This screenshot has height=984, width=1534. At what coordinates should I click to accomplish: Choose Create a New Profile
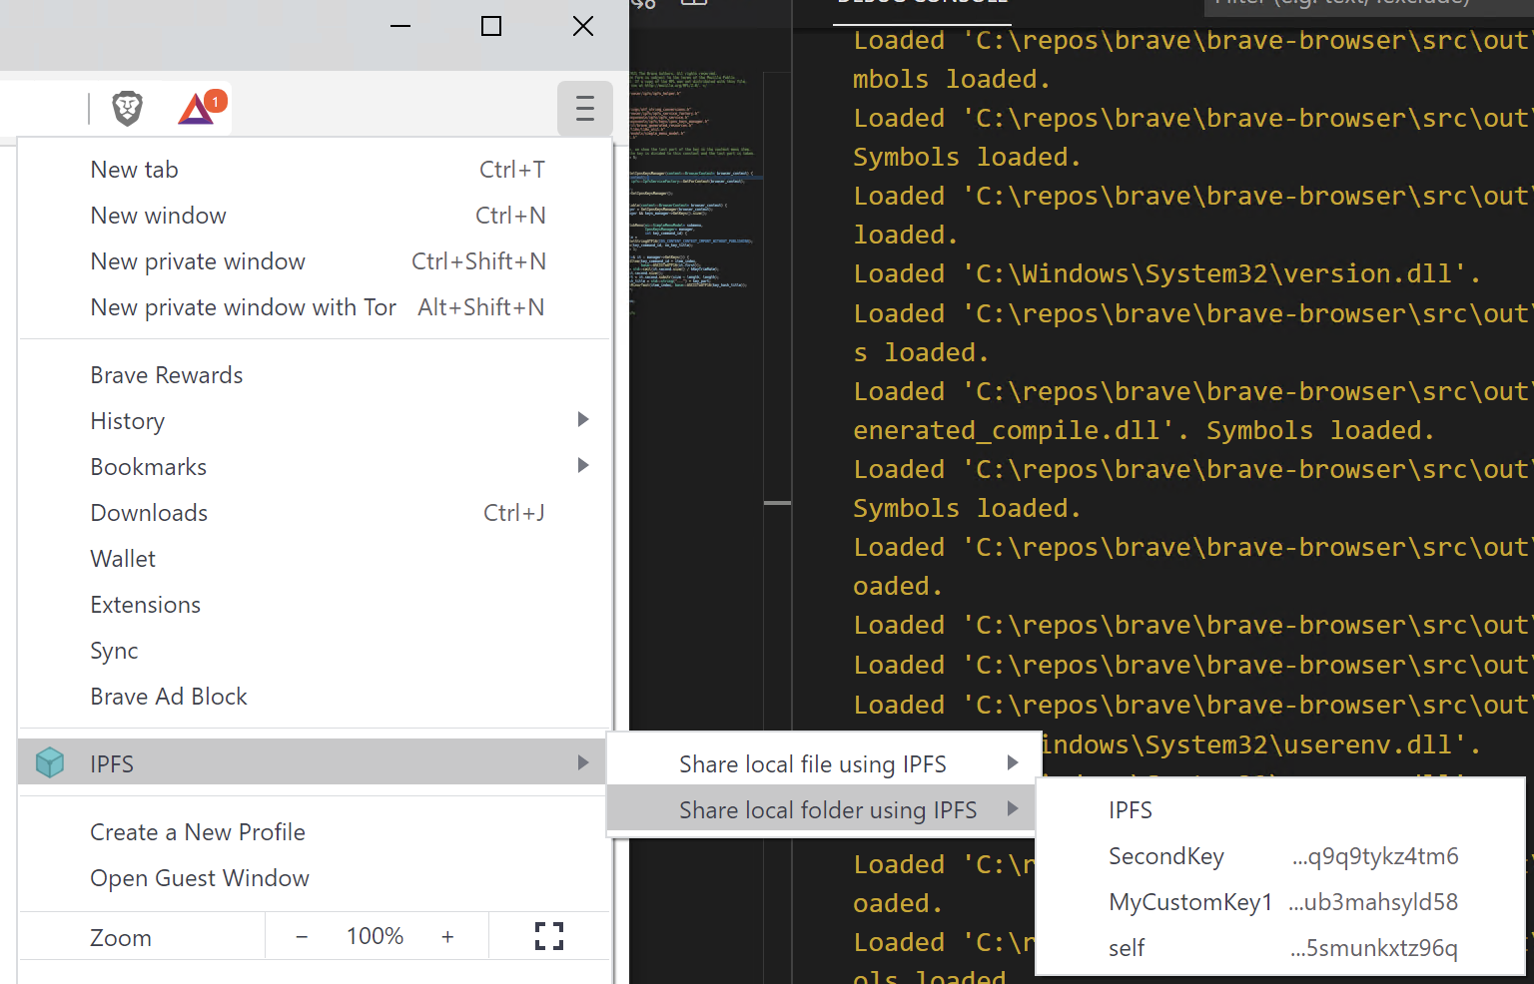point(315,832)
